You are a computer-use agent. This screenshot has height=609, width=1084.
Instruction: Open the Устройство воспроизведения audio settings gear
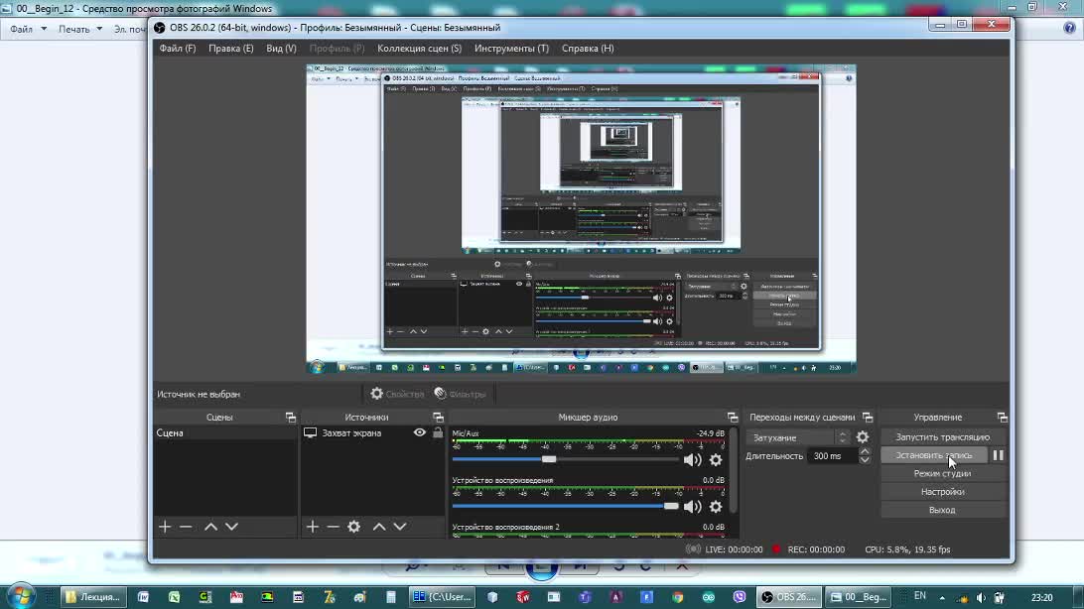(716, 507)
